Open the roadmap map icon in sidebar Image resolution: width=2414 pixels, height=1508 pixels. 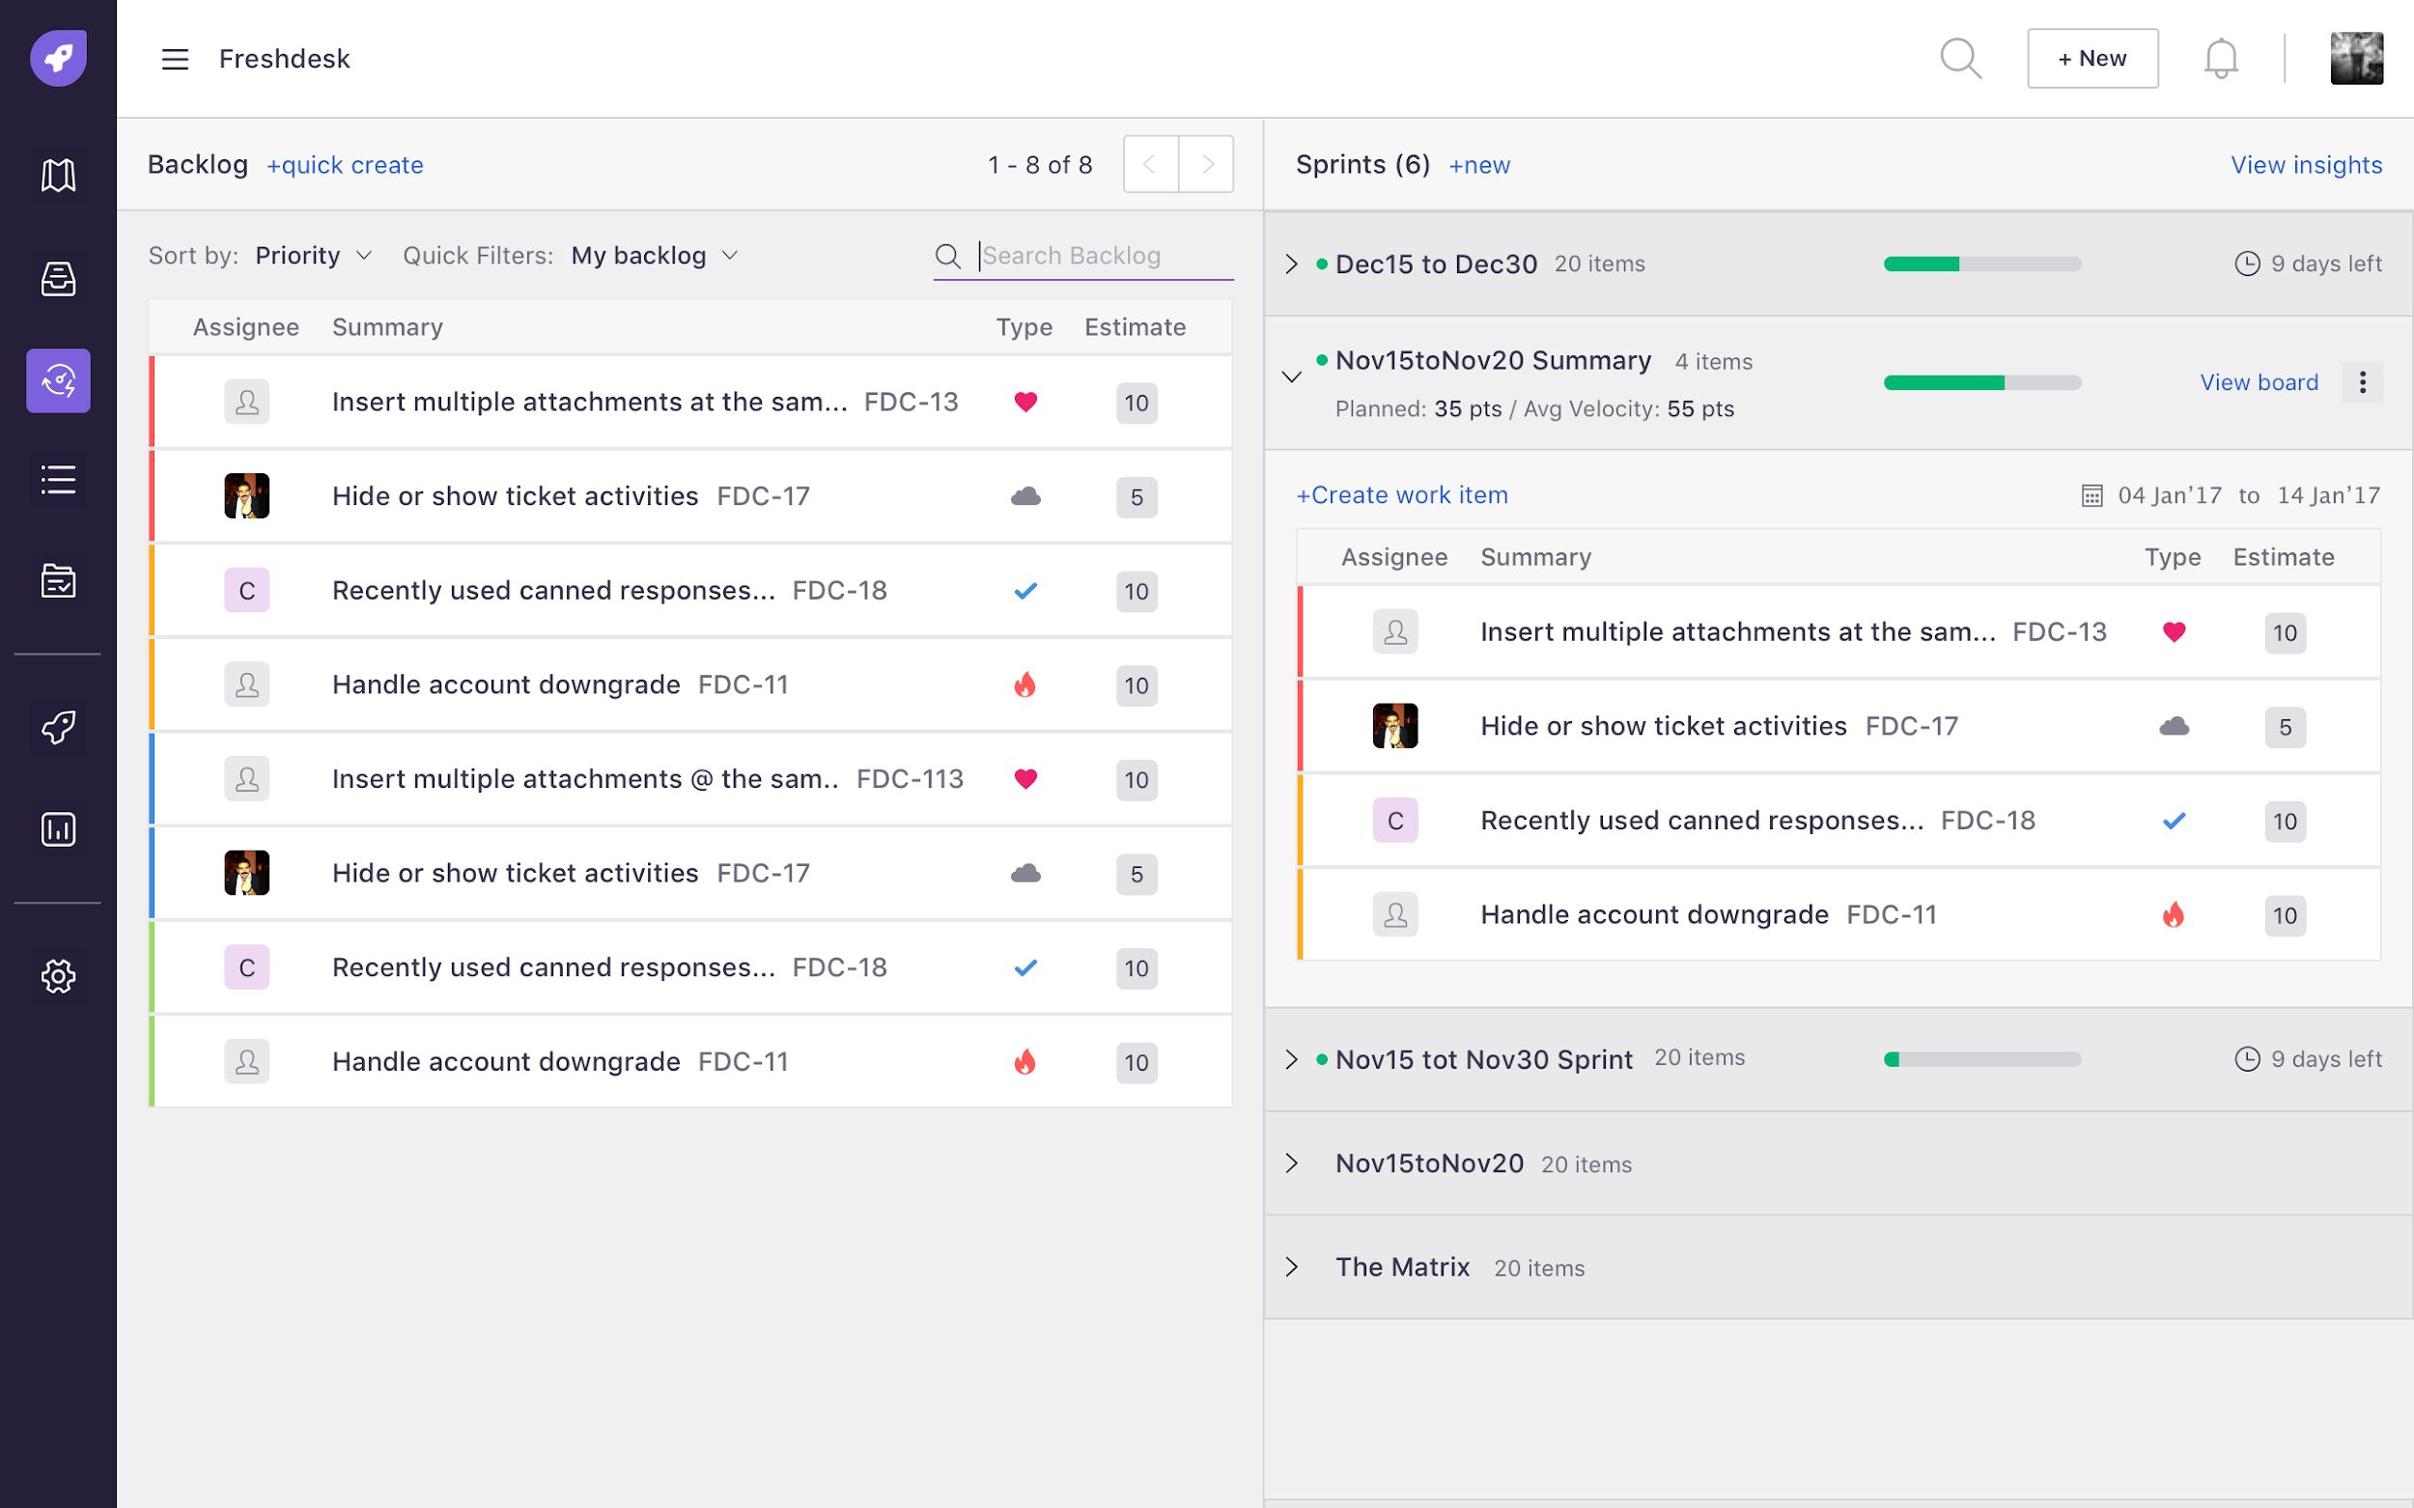coord(58,175)
